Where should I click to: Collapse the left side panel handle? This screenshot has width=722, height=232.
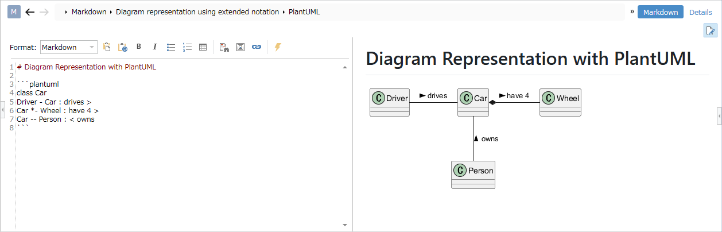click(x=2, y=109)
